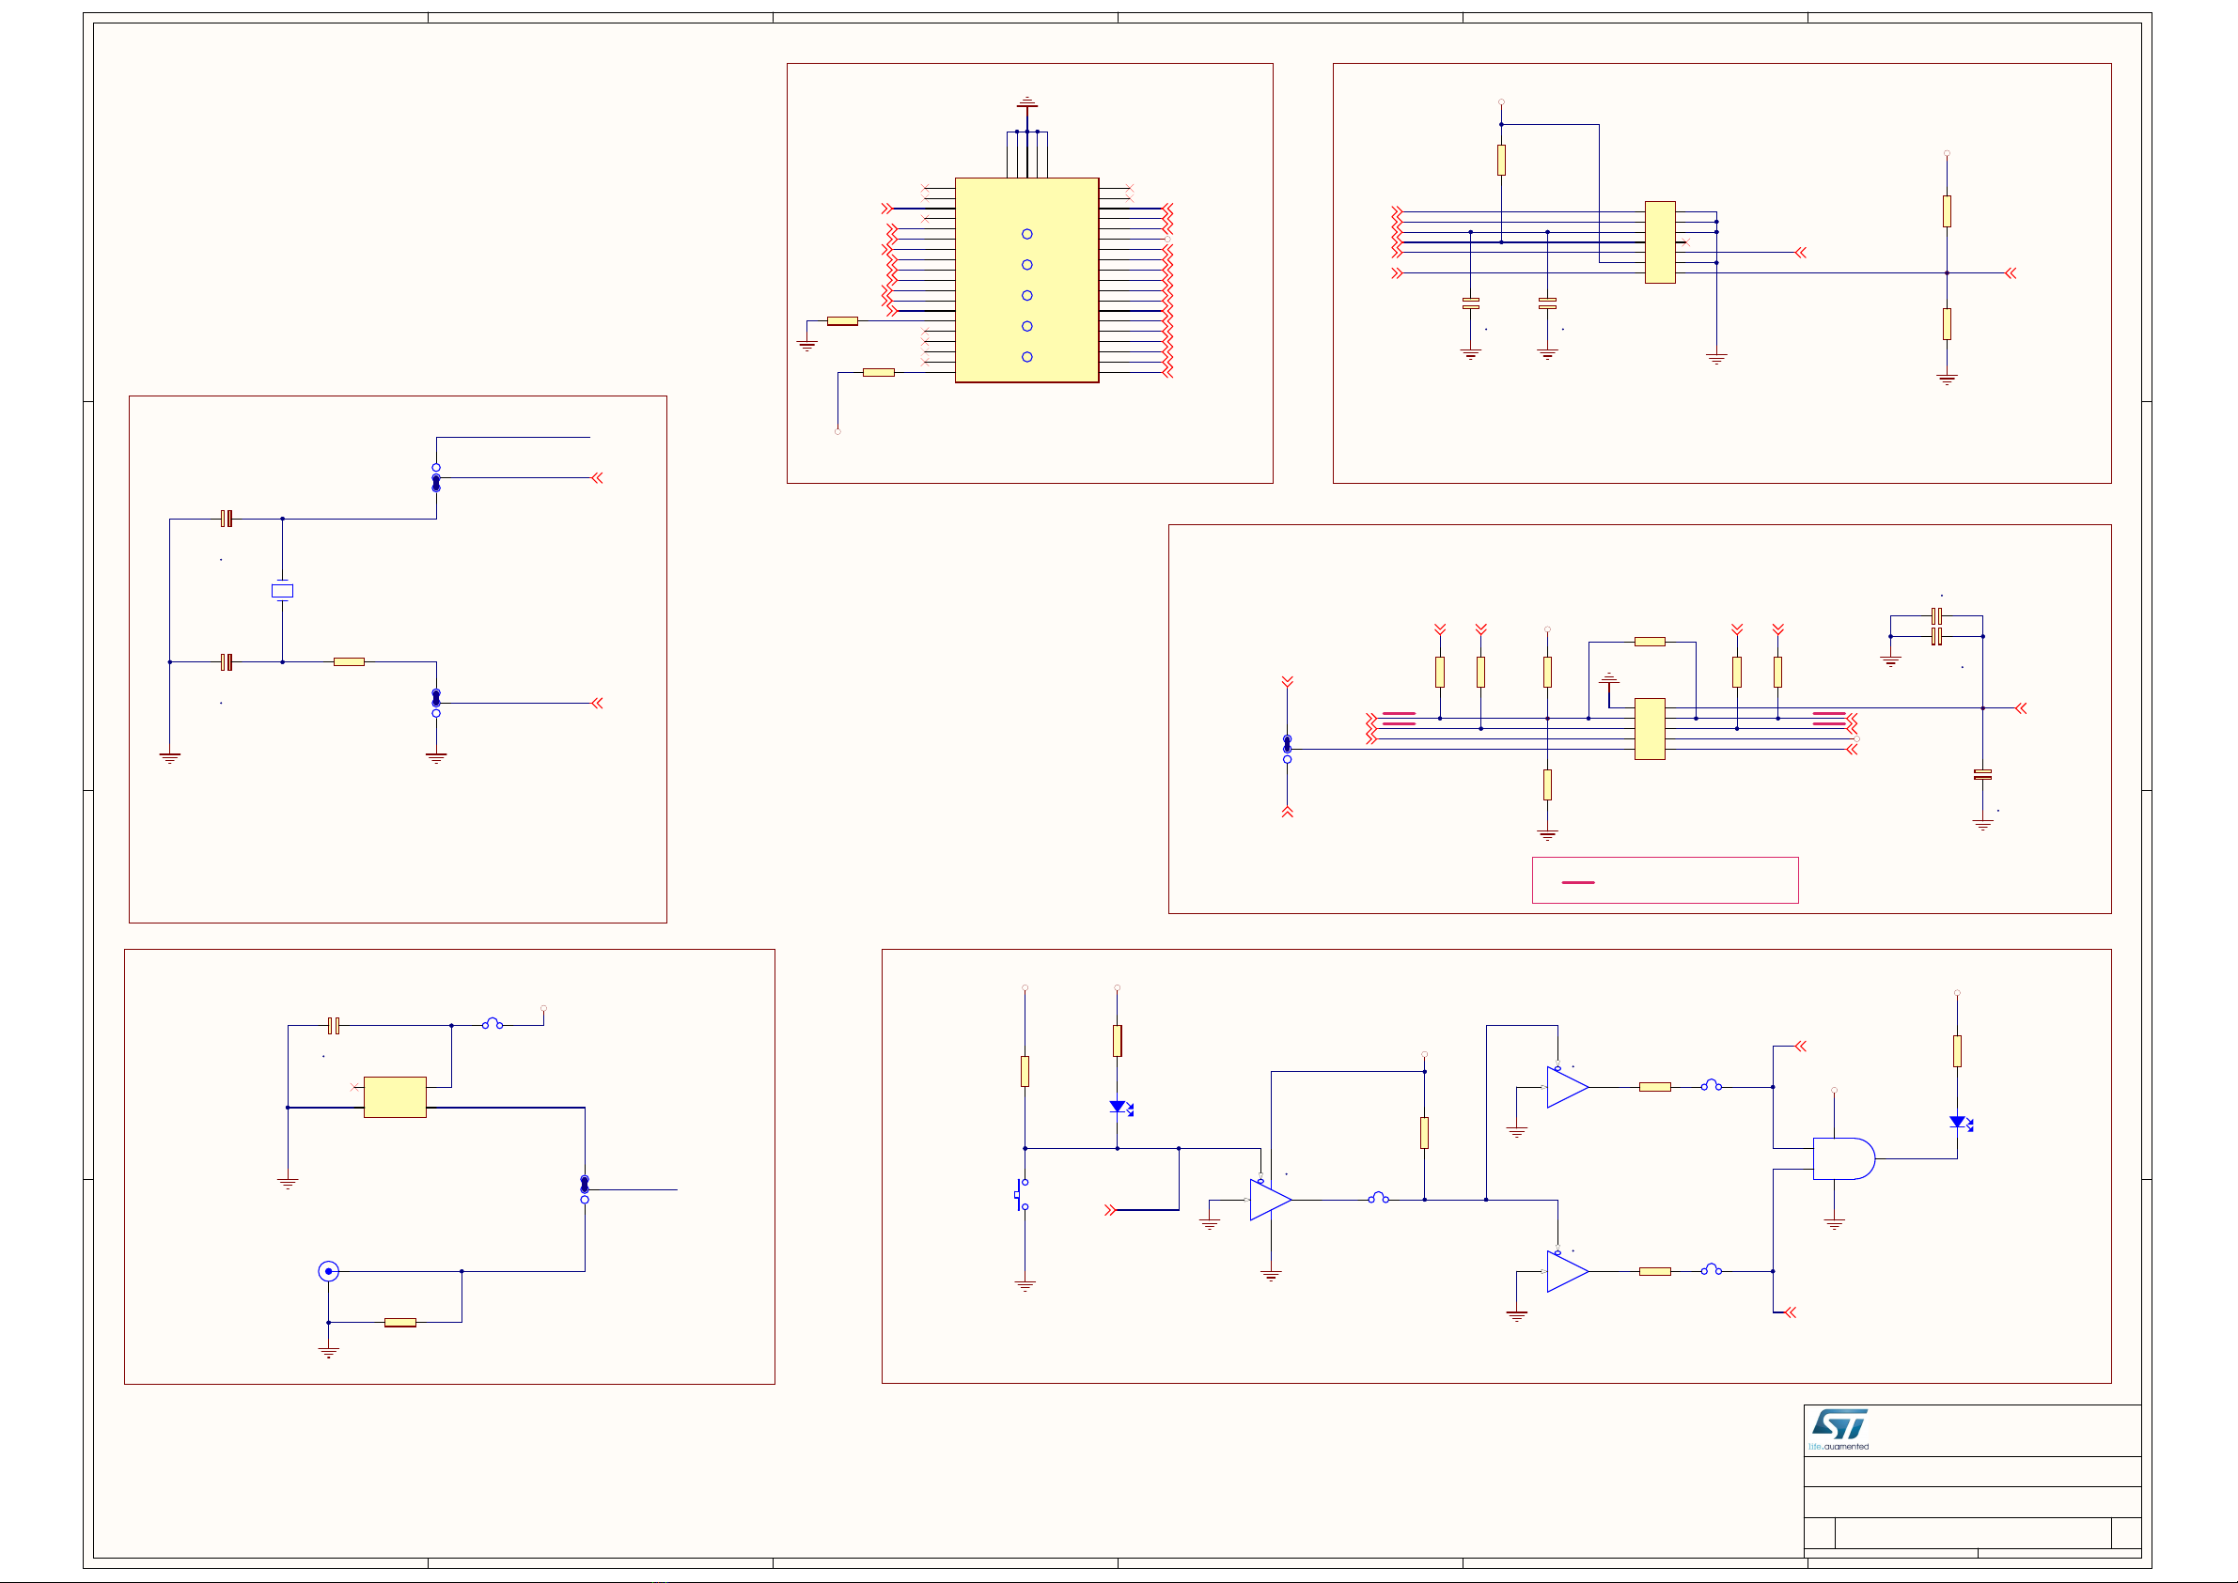Viewport: 2238px width, 1583px height.
Task: Select the push-button switch symbol
Action: point(1021,1194)
